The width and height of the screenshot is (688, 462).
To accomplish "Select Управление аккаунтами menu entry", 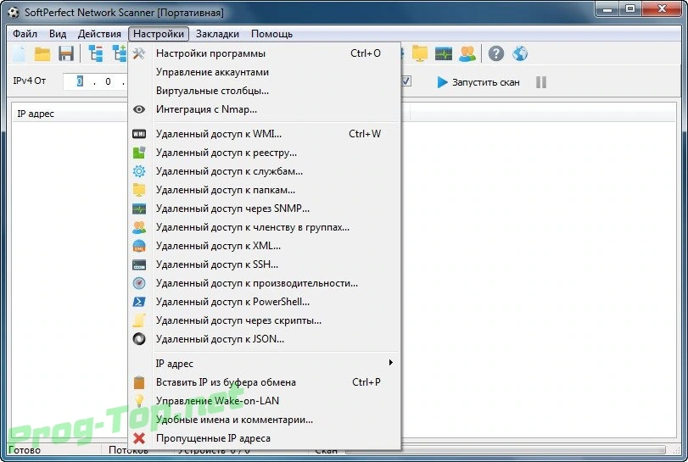I will tap(265, 72).
